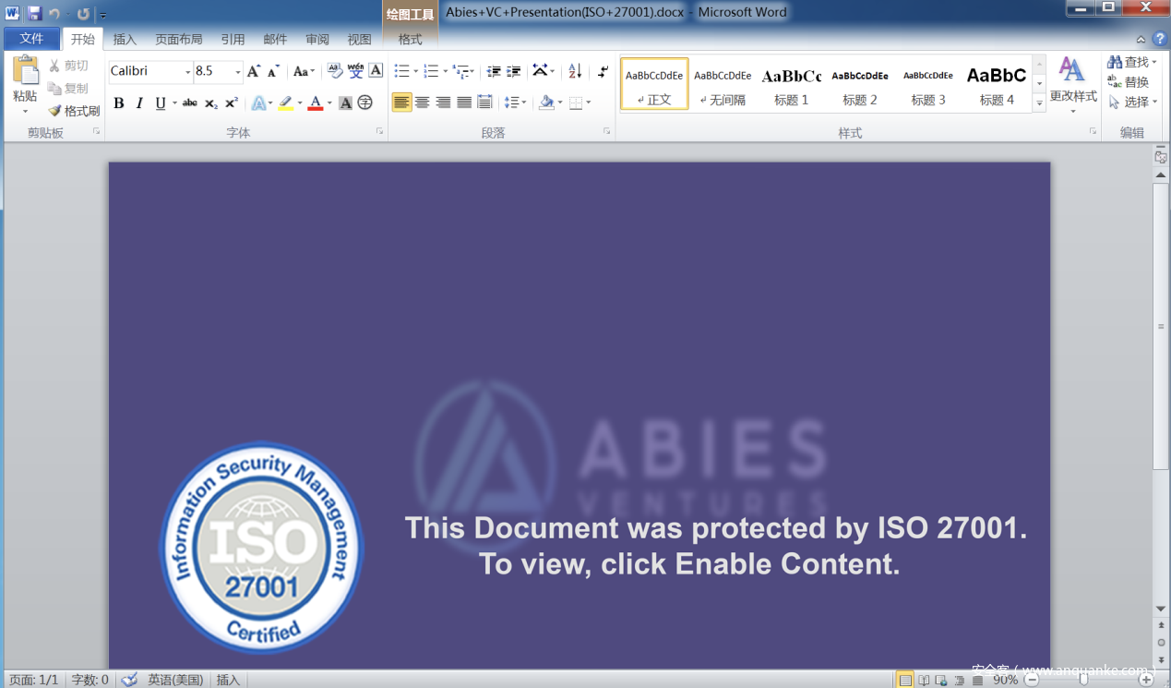Click the vertical scrollbar thumb
Viewport: 1171px width, 688px height.
[1161, 326]
